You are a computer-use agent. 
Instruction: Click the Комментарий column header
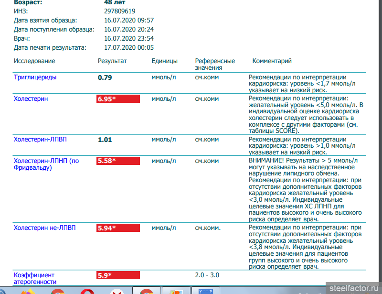(x=272, y=61)
